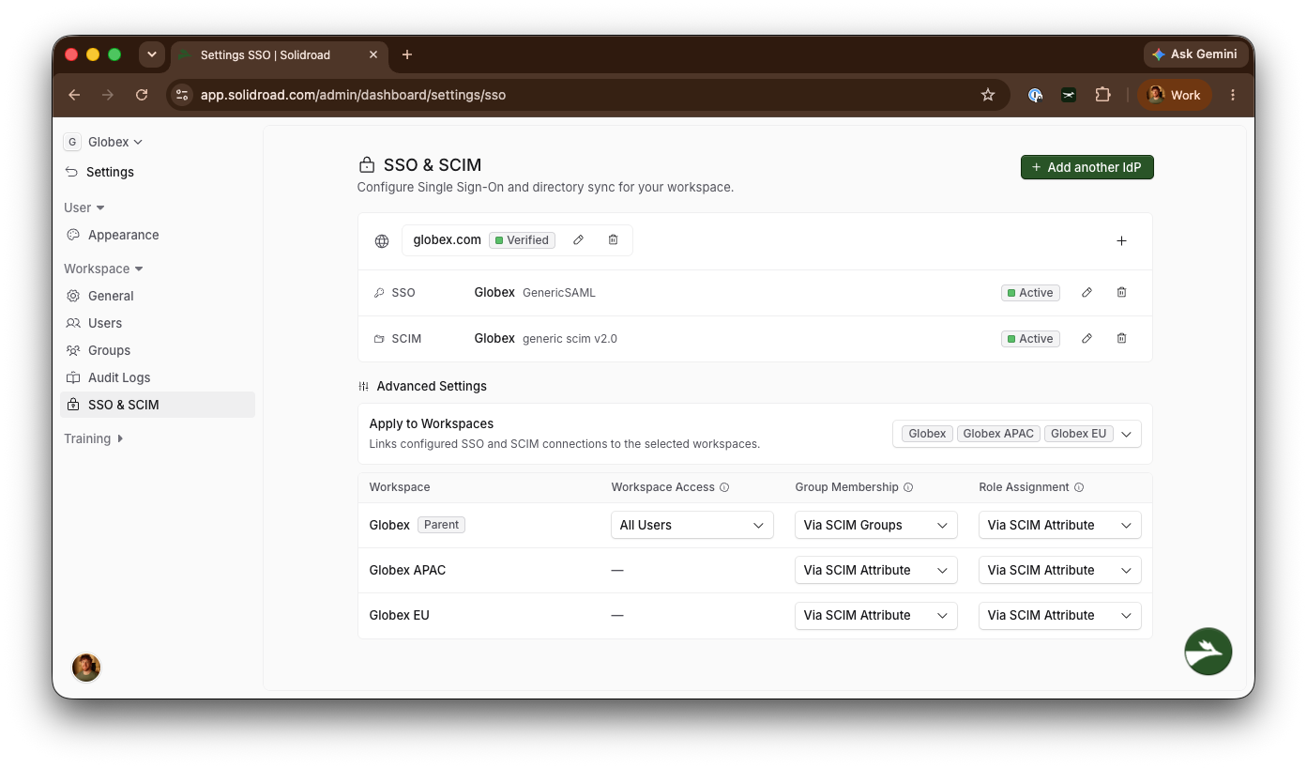The height and width of the screenshot is (768, 1307).
Task: Delete the globex.com domain via trash icon
Action: click(613, 240)
